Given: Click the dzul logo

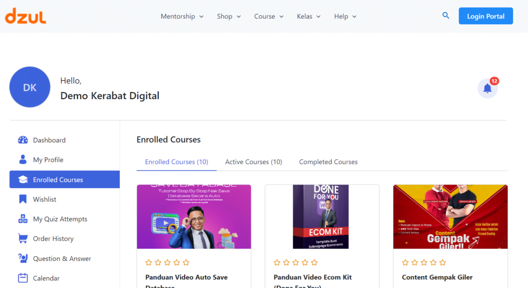Looking at the screenshot, I should coord(26,16).
